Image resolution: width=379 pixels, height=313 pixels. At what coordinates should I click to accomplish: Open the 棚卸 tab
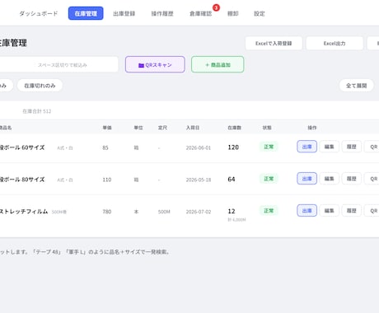click(233, 13)
